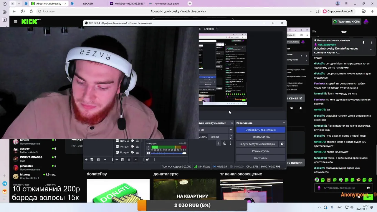Click transition duration 300 ms field
This screenshot has height=212, width=377.
(218, 137)
